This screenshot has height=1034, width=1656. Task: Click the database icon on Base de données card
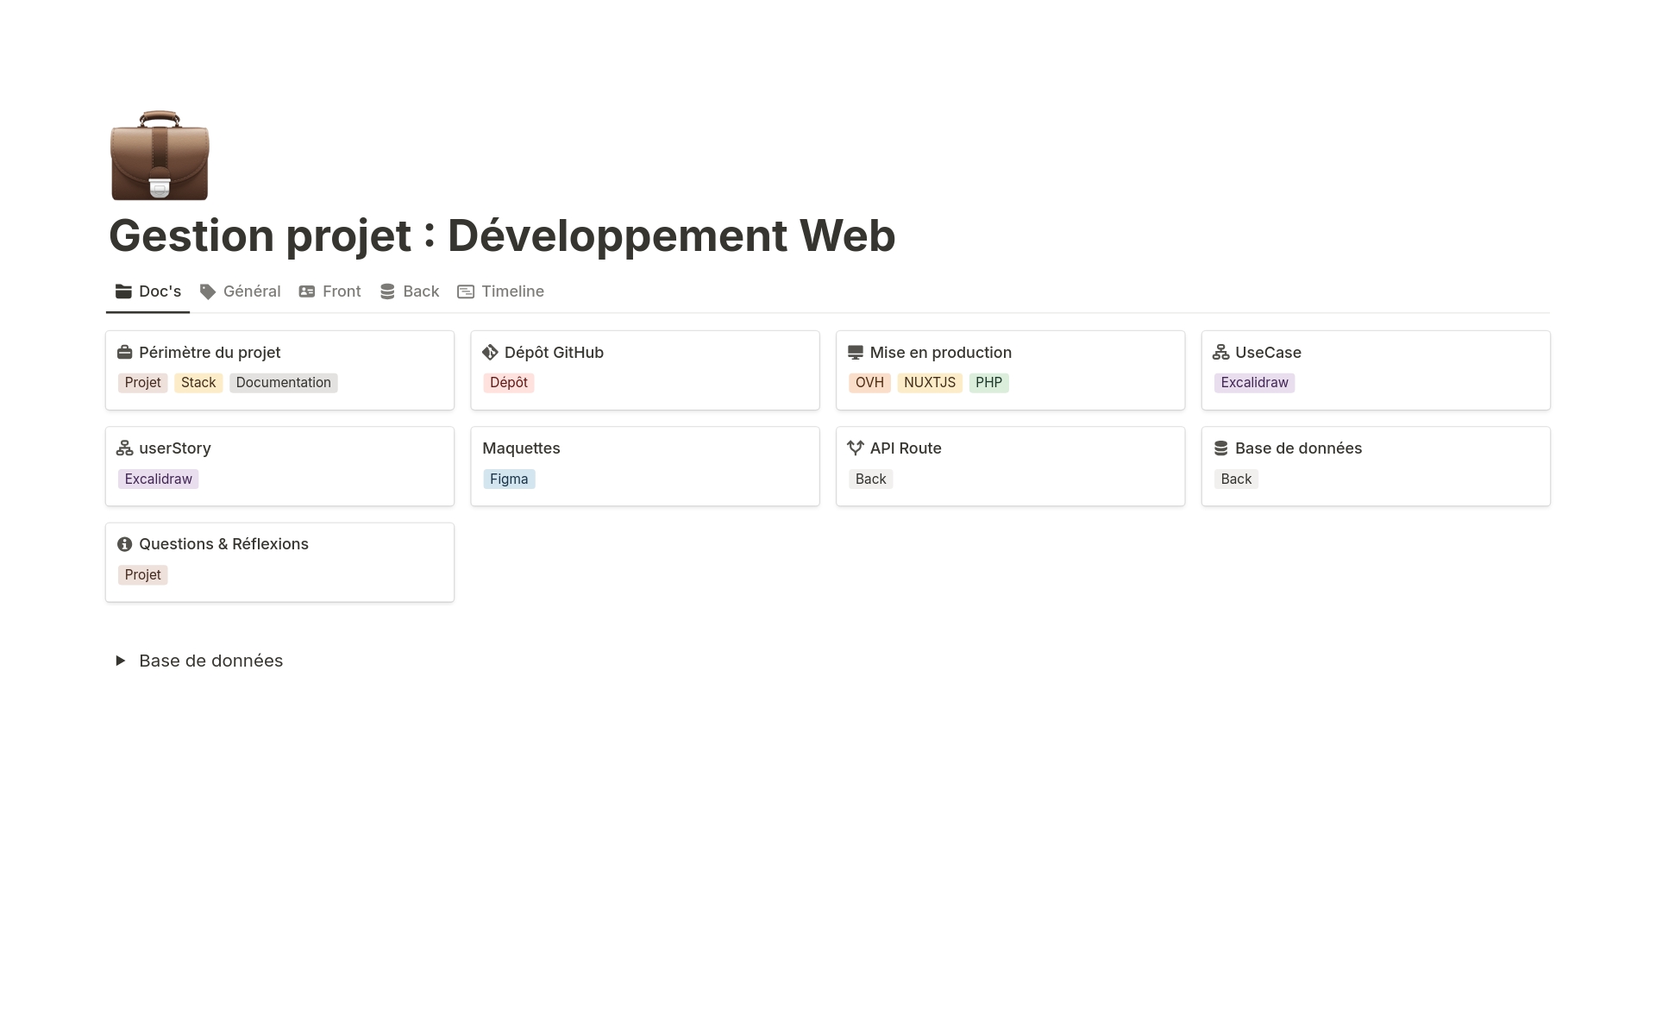[x=1220, y=448]
